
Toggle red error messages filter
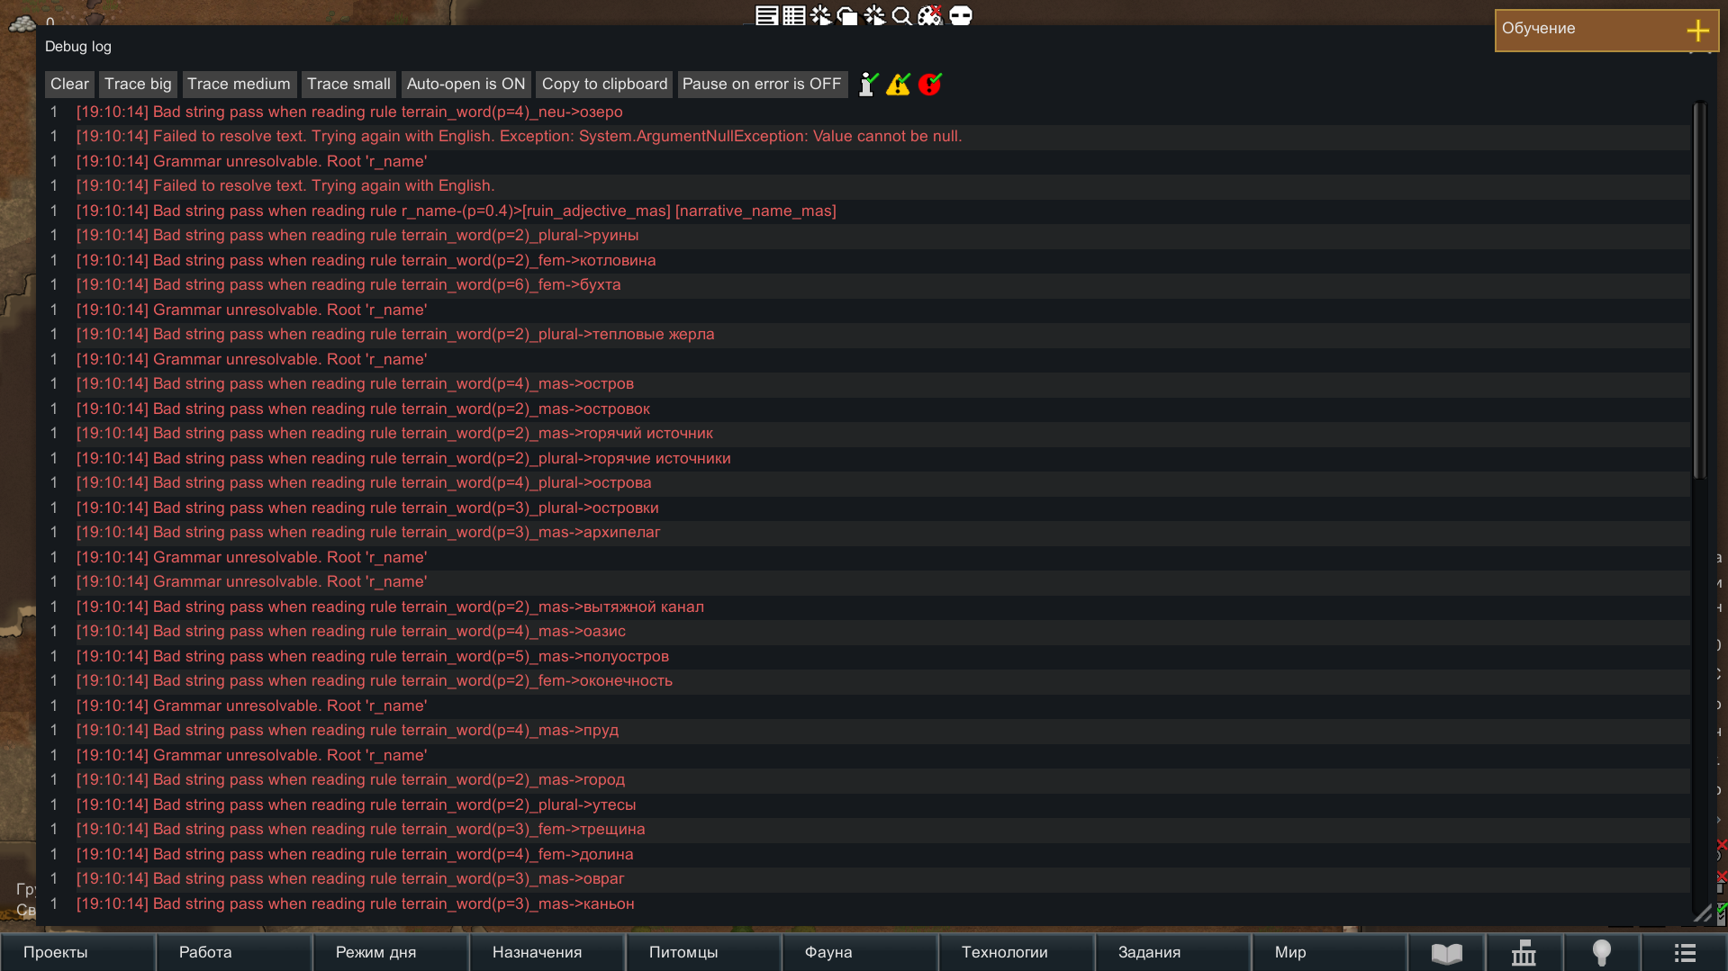pos(929,84)
